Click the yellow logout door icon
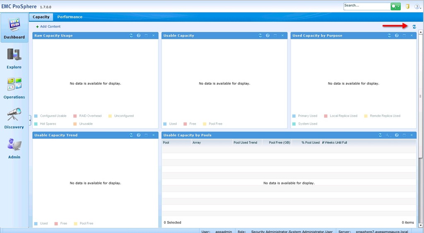Viewport: 424px width, 233px height. click(407, 7)
